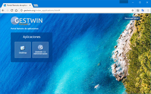Open the Google Translate extension icon
This screenshot has height=94, width=151.
143,10
